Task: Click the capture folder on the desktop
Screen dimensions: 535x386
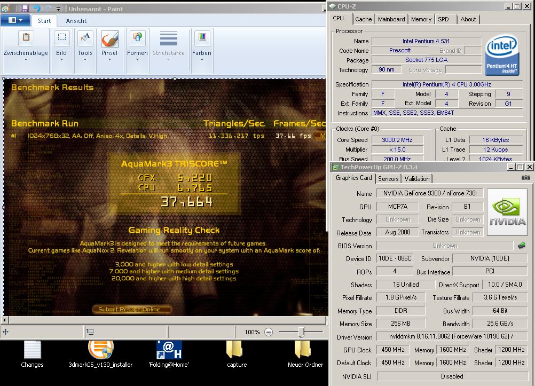Action: [x=234, y=350]
